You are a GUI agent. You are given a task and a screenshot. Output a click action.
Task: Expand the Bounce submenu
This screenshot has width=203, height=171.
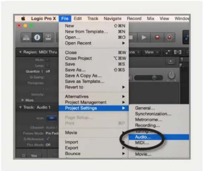93,154
